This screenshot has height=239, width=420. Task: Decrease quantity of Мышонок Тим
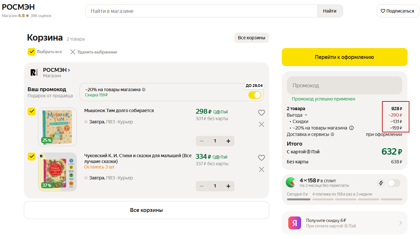[x=202, y=141]
